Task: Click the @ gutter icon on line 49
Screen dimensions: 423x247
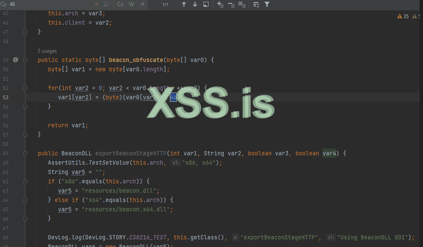Action: point(16,60)
